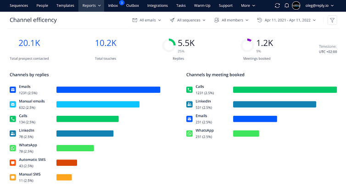
Task: Go to the Inbox tab
Action: [x=113, y=6]
